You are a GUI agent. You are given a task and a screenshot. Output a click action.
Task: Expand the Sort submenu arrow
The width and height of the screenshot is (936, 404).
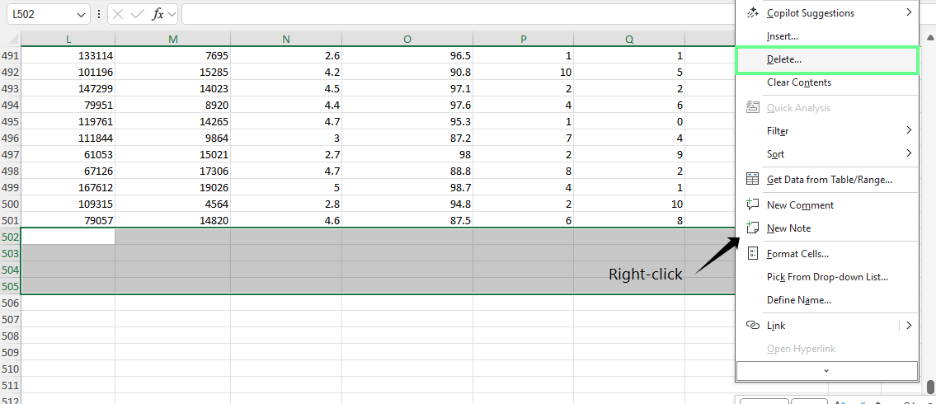pos(909,153)
